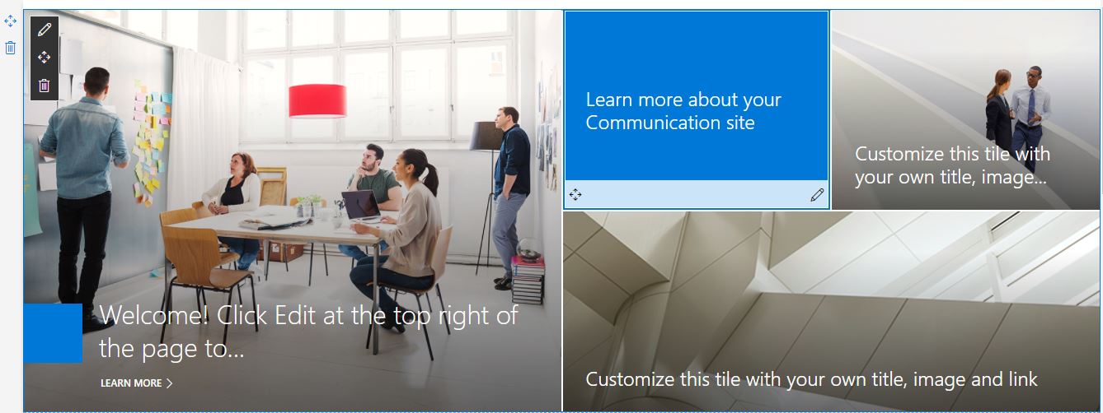Click the two people on staircase image
The image size is (1103, 413).
click(1019, 107)
